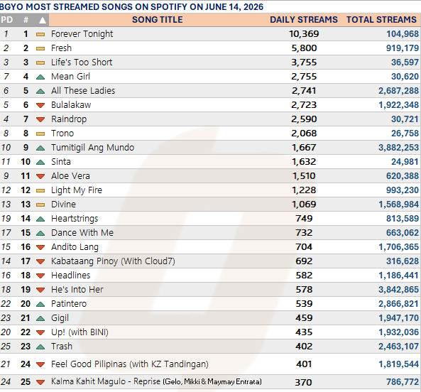
Task: Click daily streams value 3,755
Action: [304, 62]
